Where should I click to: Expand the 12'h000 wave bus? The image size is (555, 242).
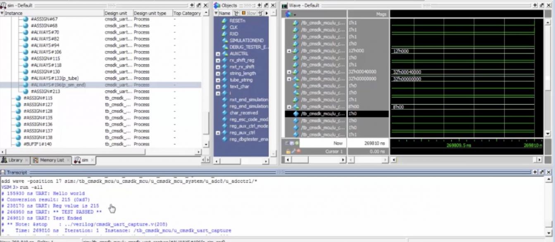[289, 51]
